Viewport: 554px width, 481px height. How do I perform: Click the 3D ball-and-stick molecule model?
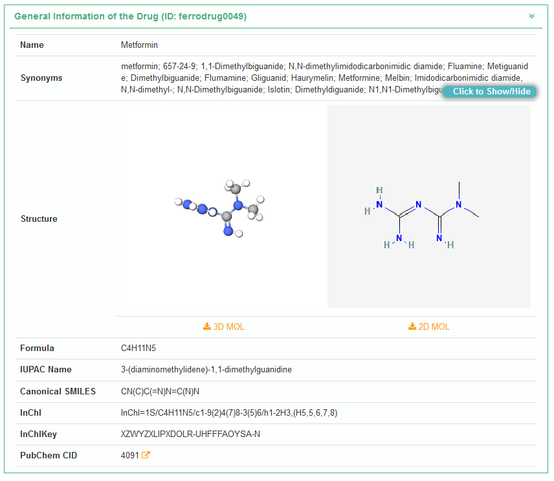point(223,207)
